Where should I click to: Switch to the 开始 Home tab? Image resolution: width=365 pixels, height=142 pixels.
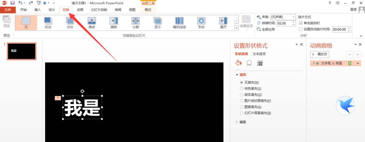(x=23, y=10)
